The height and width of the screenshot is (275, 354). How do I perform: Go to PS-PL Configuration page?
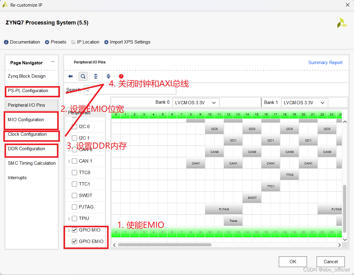click(28, 91)
